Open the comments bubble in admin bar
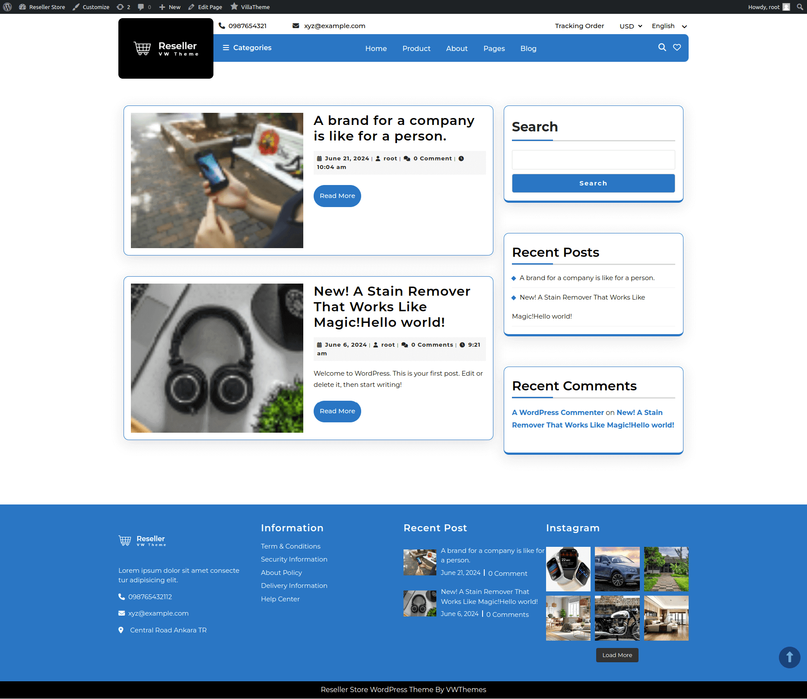Screen dimensions: 807x699 [x=144, y=7]
